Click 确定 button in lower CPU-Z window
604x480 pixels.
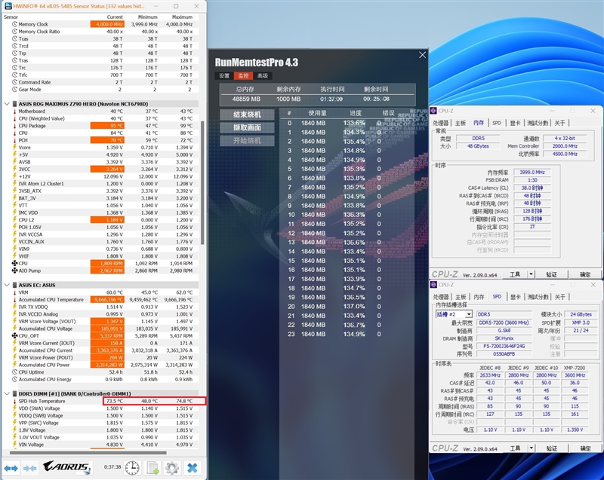click(585, 448)
